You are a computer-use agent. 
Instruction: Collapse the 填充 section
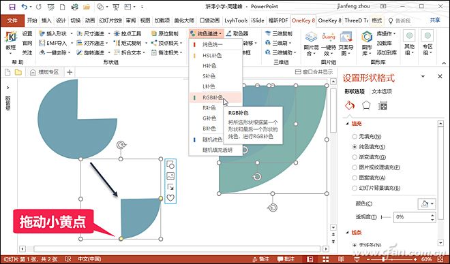click(x=347, y=124)
